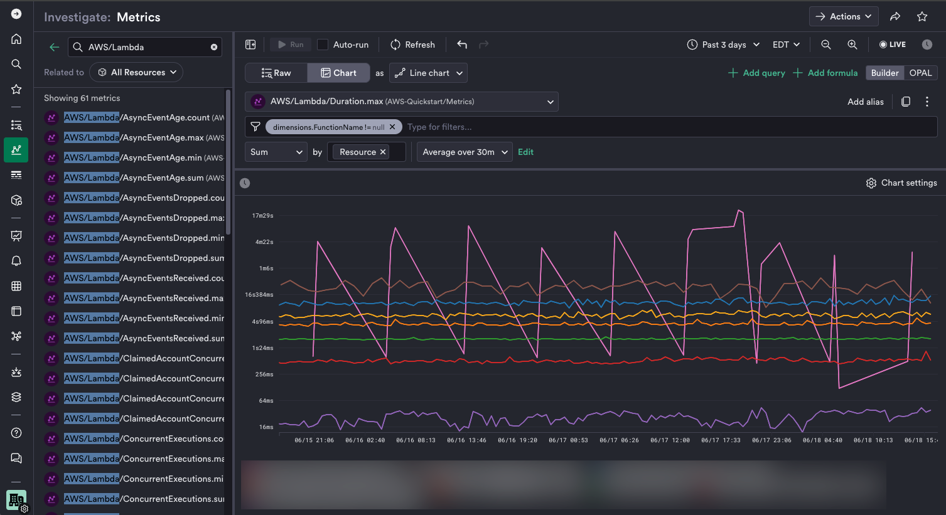Screen dimensions: 946x515
Task: Select AWS/Lambda/AsyncEventAge.sum metric
Action: click(134, 178)
